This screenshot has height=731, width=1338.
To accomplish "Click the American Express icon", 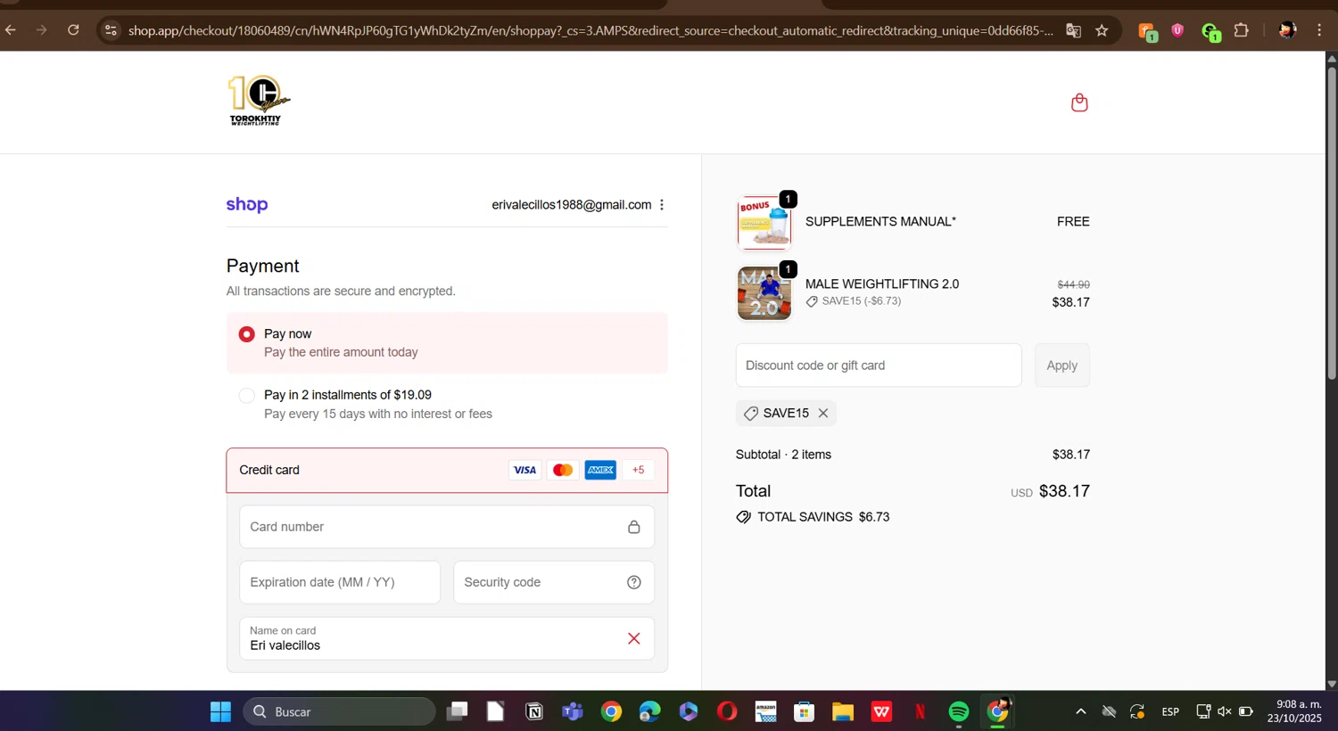I will point(600,470).
